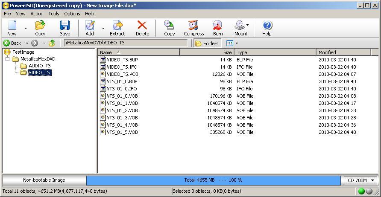Screen dimensions: 381x197
Task: Click the path address field
Action: [126, 43]
